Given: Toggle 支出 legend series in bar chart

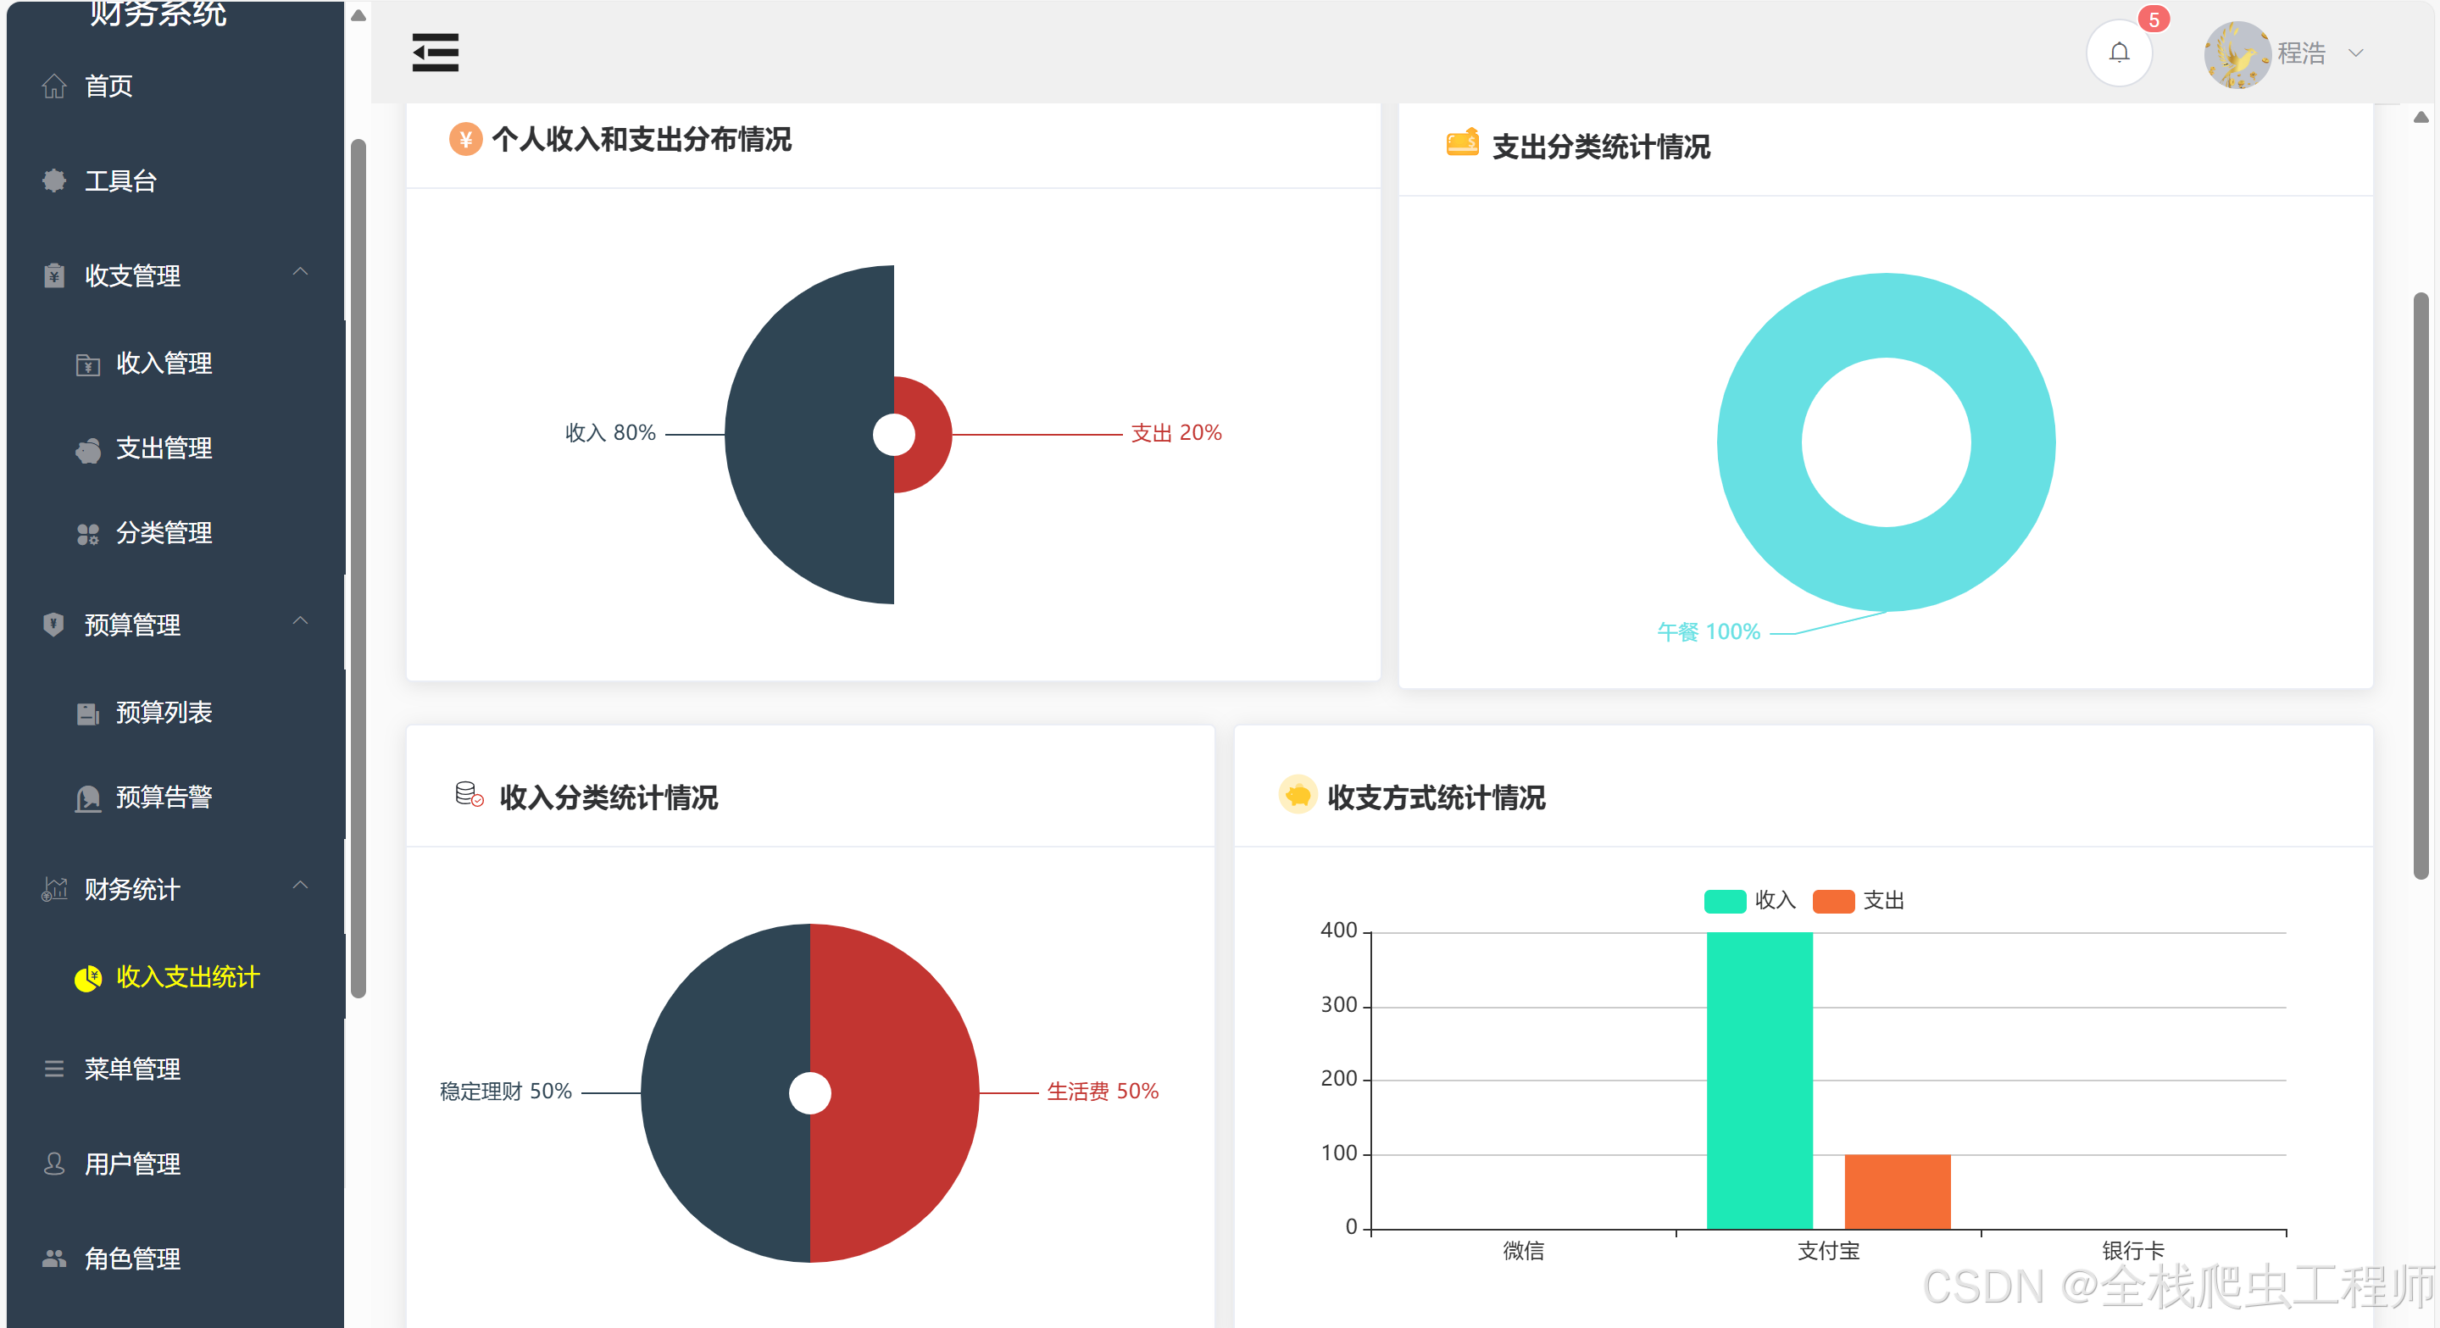Looking at the screenshot, I should coord(1858,901).
